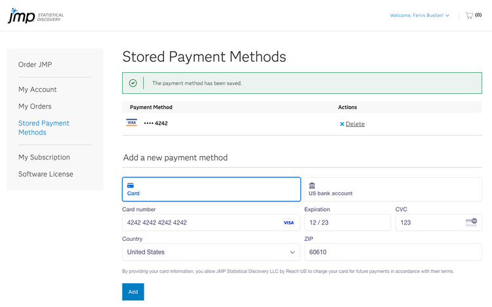The image size is (492, 307).
Task: Click into the Expiration date field
Action: pyautogui.click(x=347, y=223)
